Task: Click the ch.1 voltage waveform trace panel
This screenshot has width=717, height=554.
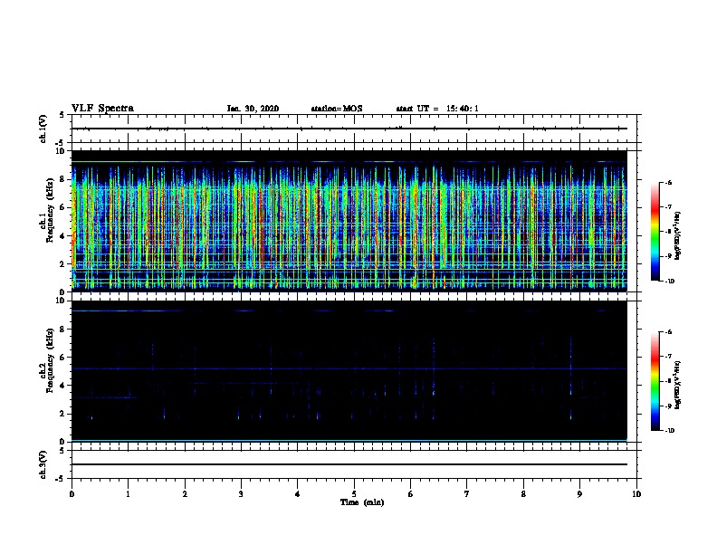Action: (x=354, y=129)
